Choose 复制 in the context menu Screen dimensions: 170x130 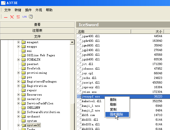pyautogui.click(x=117, y=110)
